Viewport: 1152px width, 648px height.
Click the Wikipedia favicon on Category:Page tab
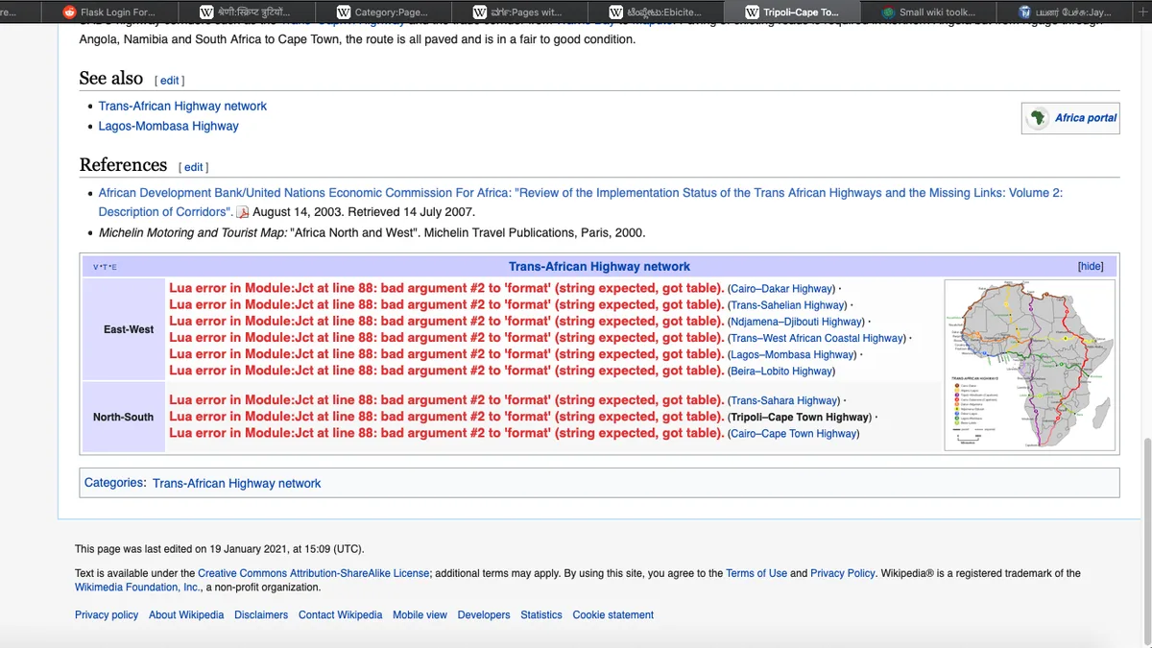(343, 12)
